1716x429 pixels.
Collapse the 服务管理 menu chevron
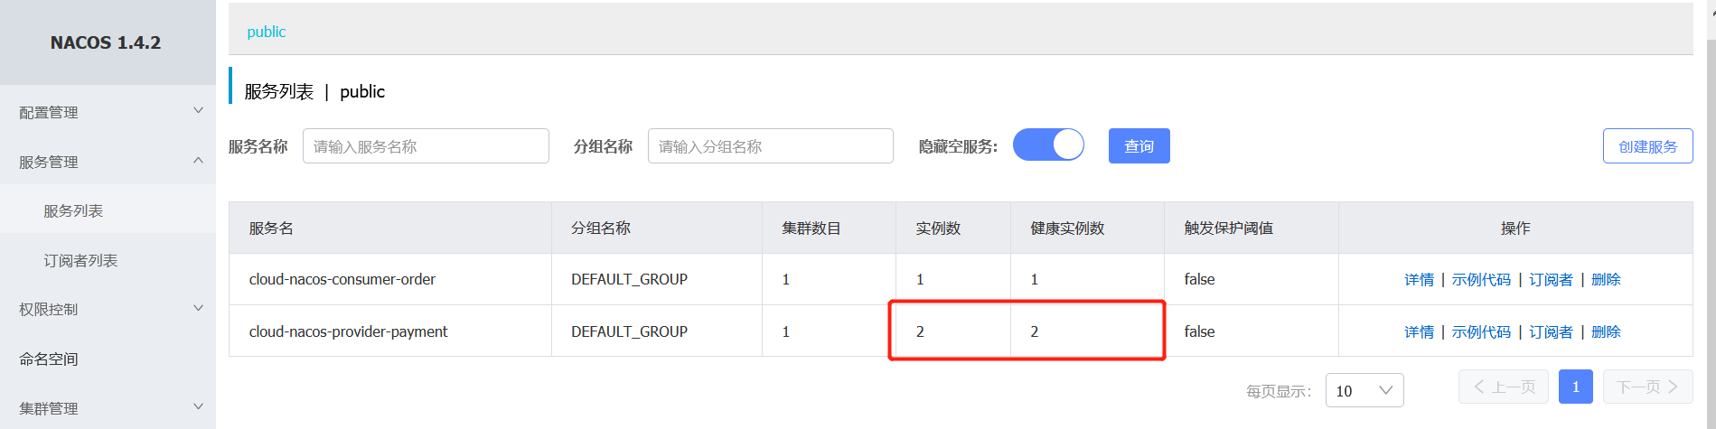coord(199,161)
